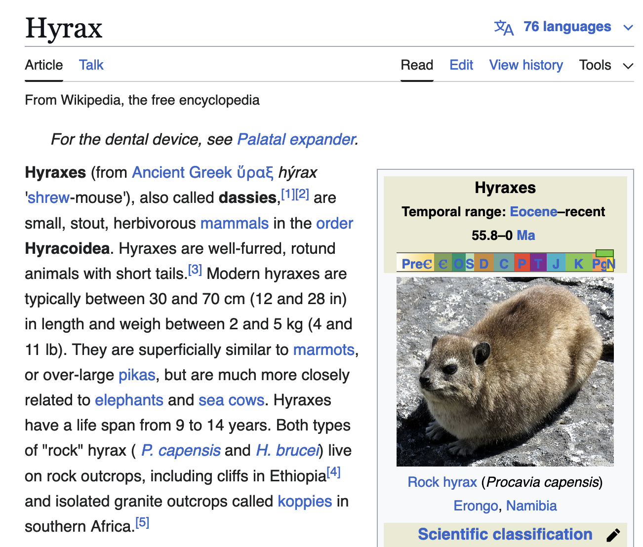The image size is (643, 547).
Task: Open the Tools dropdown menu
Action: coord(605,65)
